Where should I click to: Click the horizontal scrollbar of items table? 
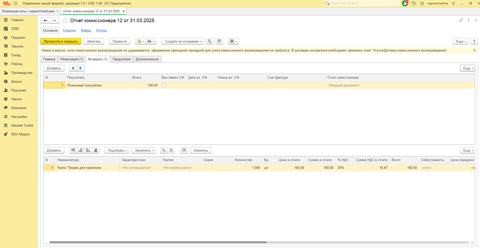158,242
